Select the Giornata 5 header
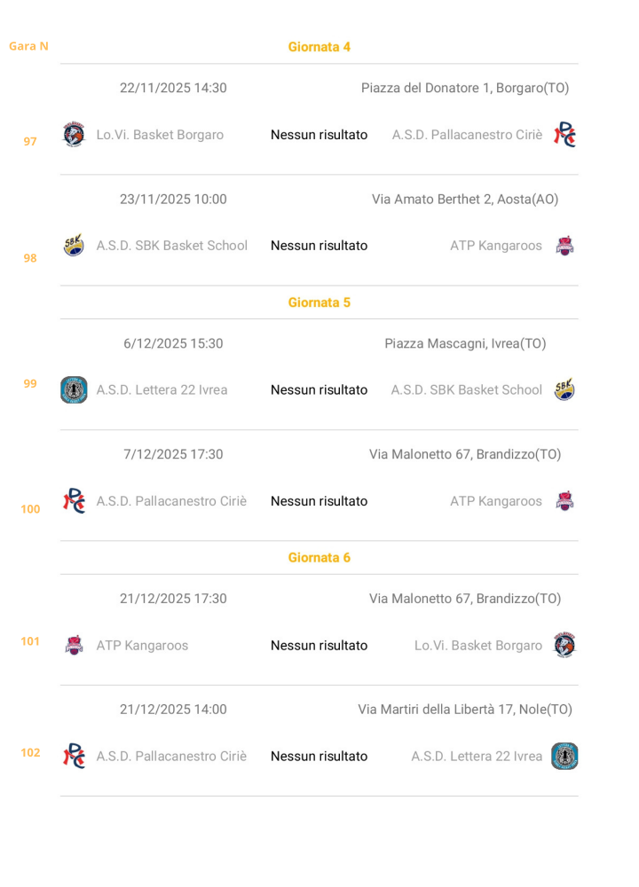 click(x=319, y=302)
